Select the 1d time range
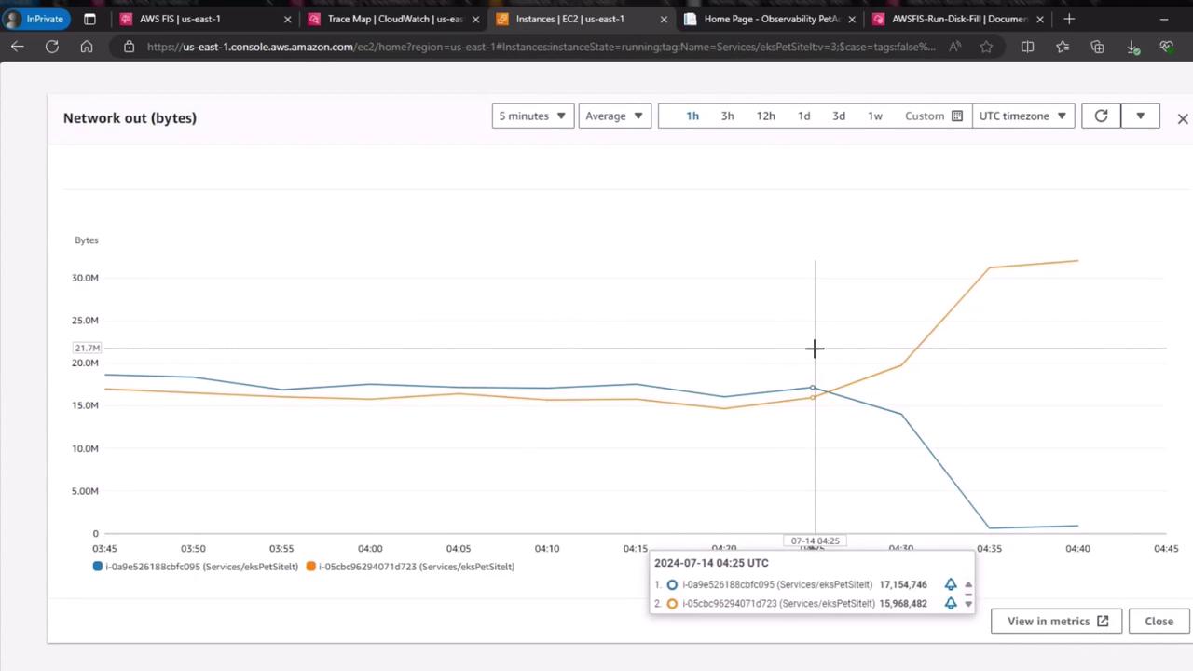The image size is (1193, 671). tap(803, 116)
